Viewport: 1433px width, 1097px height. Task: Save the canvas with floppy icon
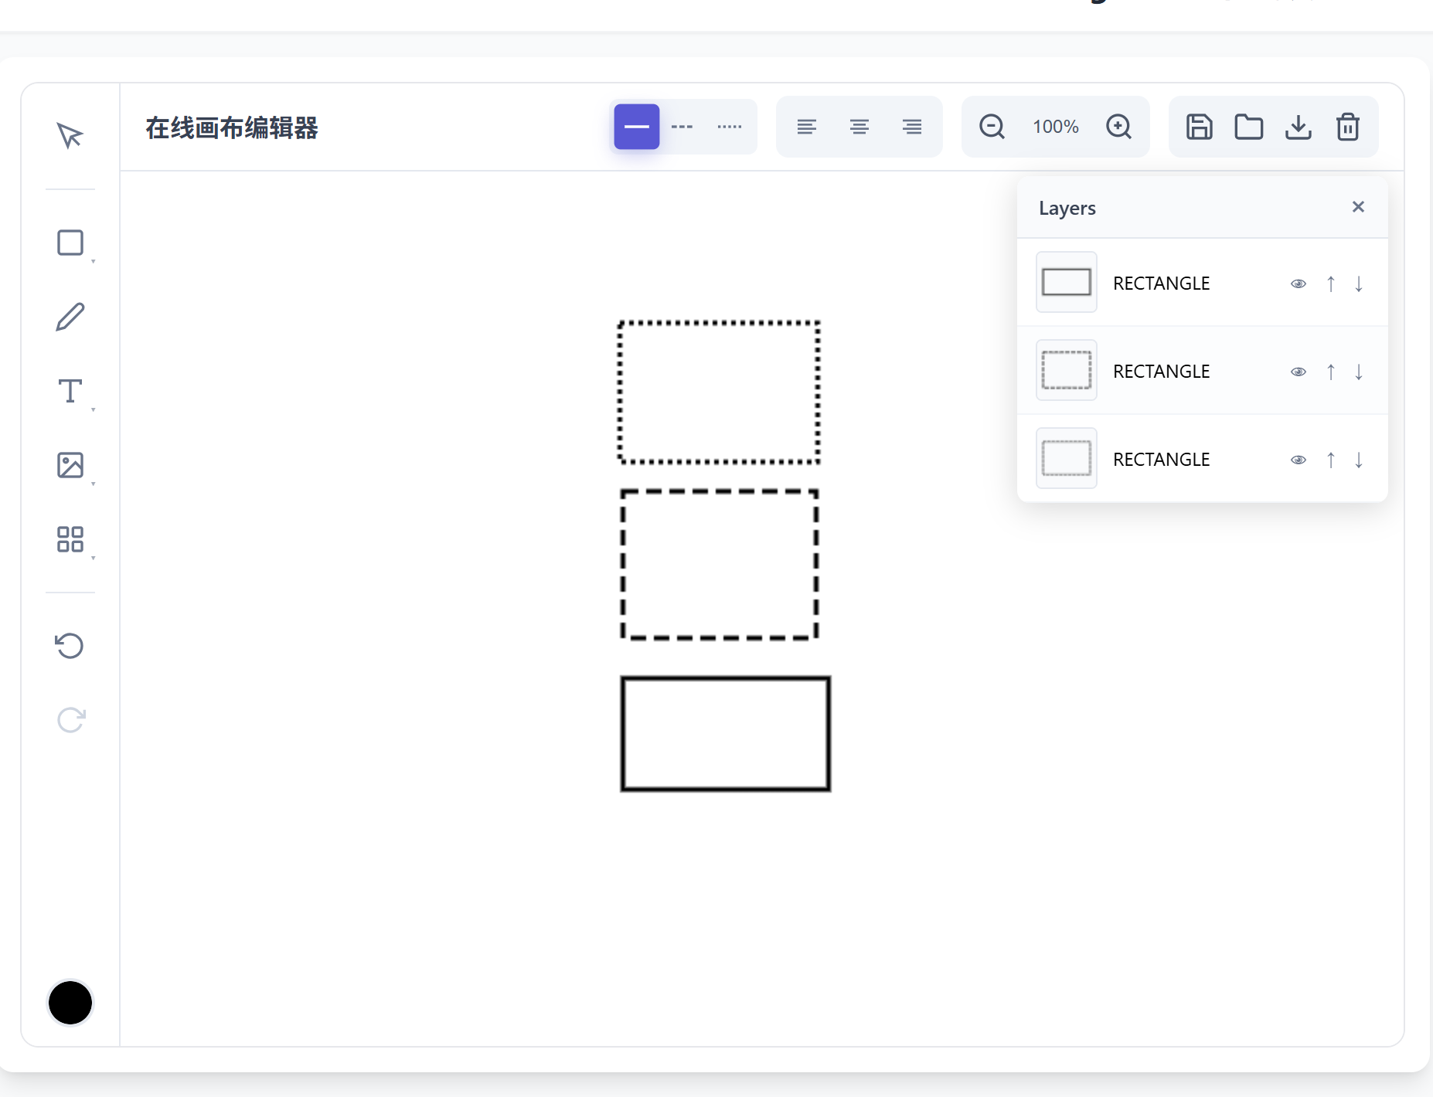(1199, 127)
